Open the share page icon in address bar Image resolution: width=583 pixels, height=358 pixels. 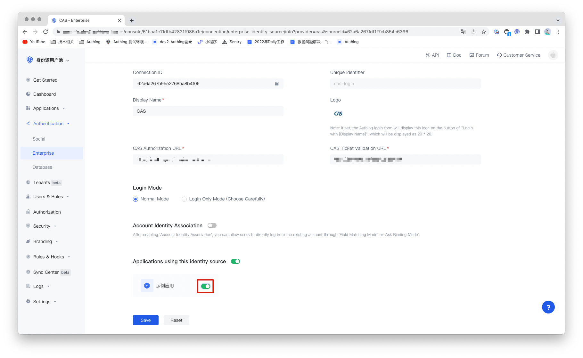tap(473, 32)
